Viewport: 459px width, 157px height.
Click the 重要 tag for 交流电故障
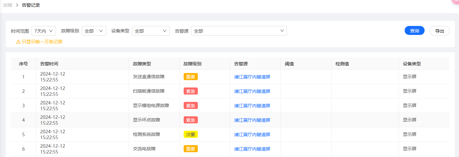[191, 149]
